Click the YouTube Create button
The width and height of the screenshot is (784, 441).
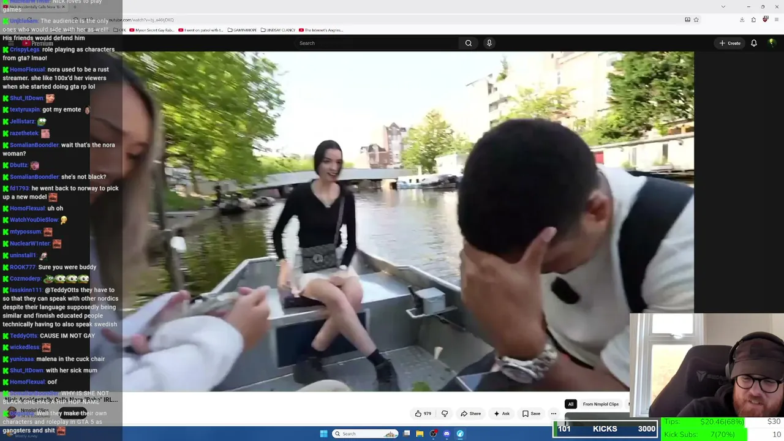(x=730, y=43)
